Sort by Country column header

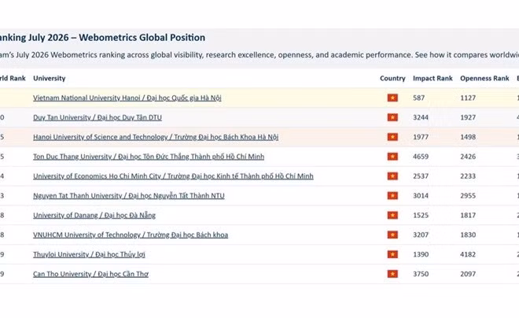point(392,78)
